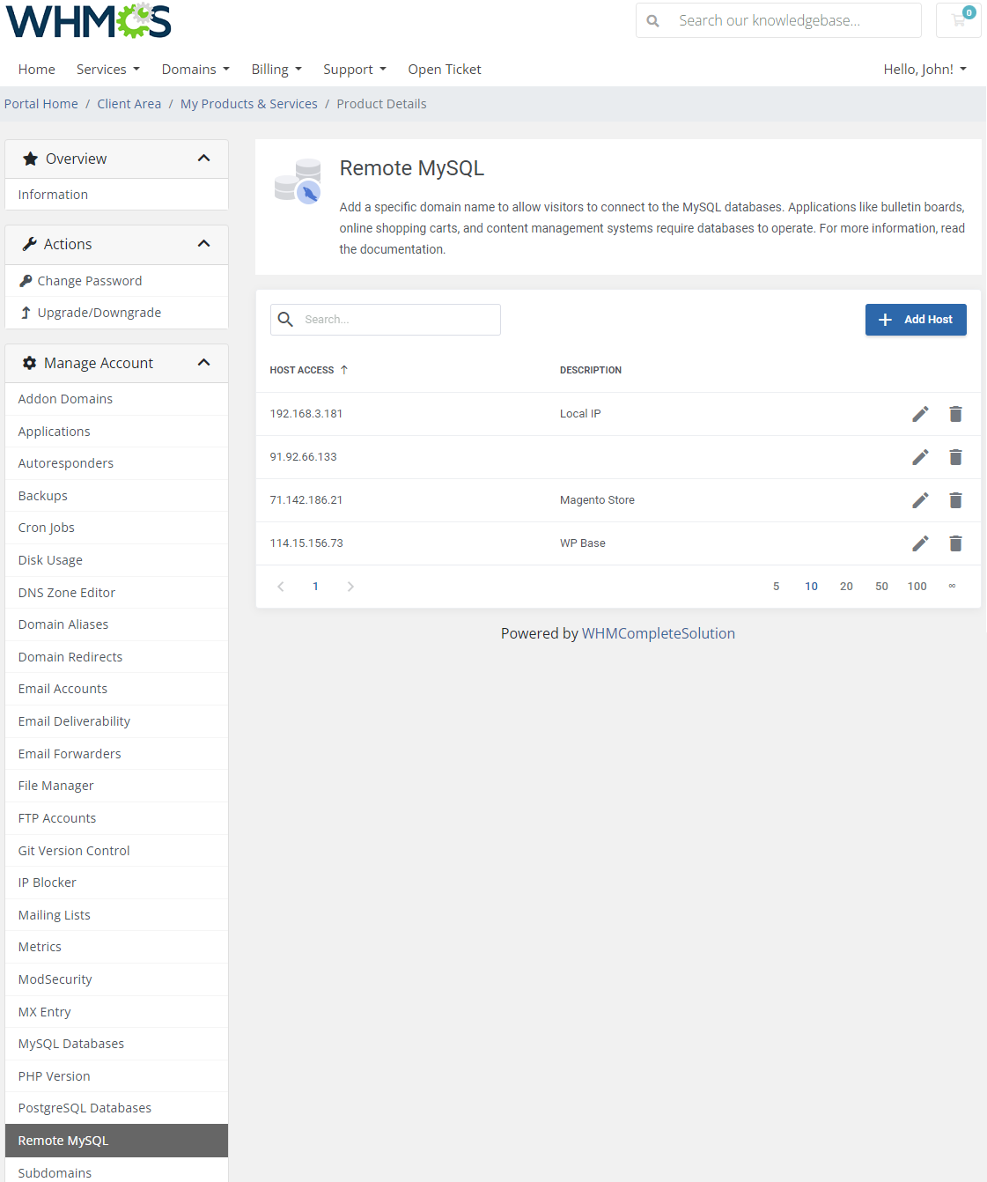This screenshot has height=1182, width=987.
Task: Go to Home in navigation bar
Action: pyautogui.click(x=37, y=70)
